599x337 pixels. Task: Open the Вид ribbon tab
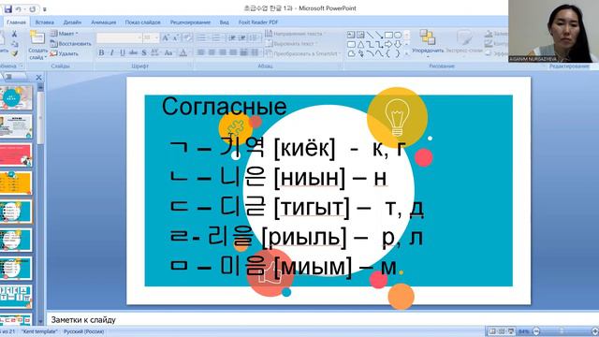[225, 22]
